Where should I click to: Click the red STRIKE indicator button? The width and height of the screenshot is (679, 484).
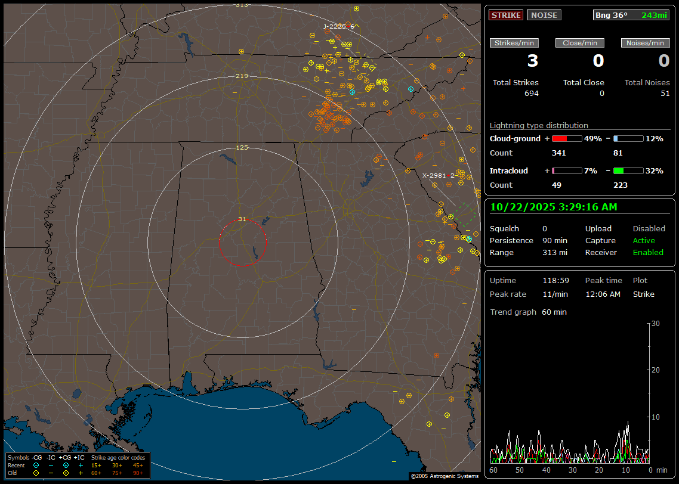coord(505,15)
